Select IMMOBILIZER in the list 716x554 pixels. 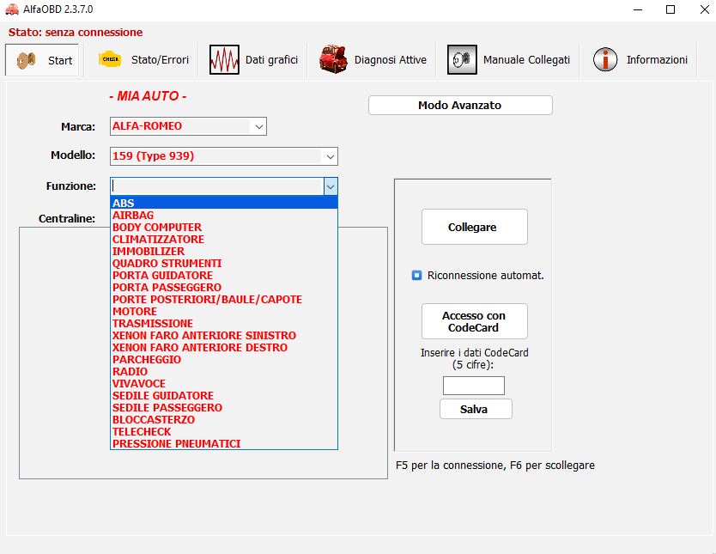pos(224,251)
